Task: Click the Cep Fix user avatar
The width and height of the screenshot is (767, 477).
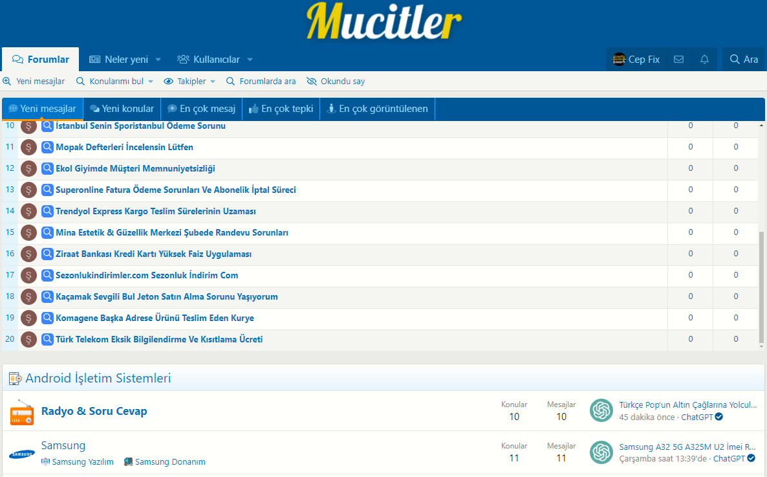Action: pyautogui.click(x=620, y=60)
